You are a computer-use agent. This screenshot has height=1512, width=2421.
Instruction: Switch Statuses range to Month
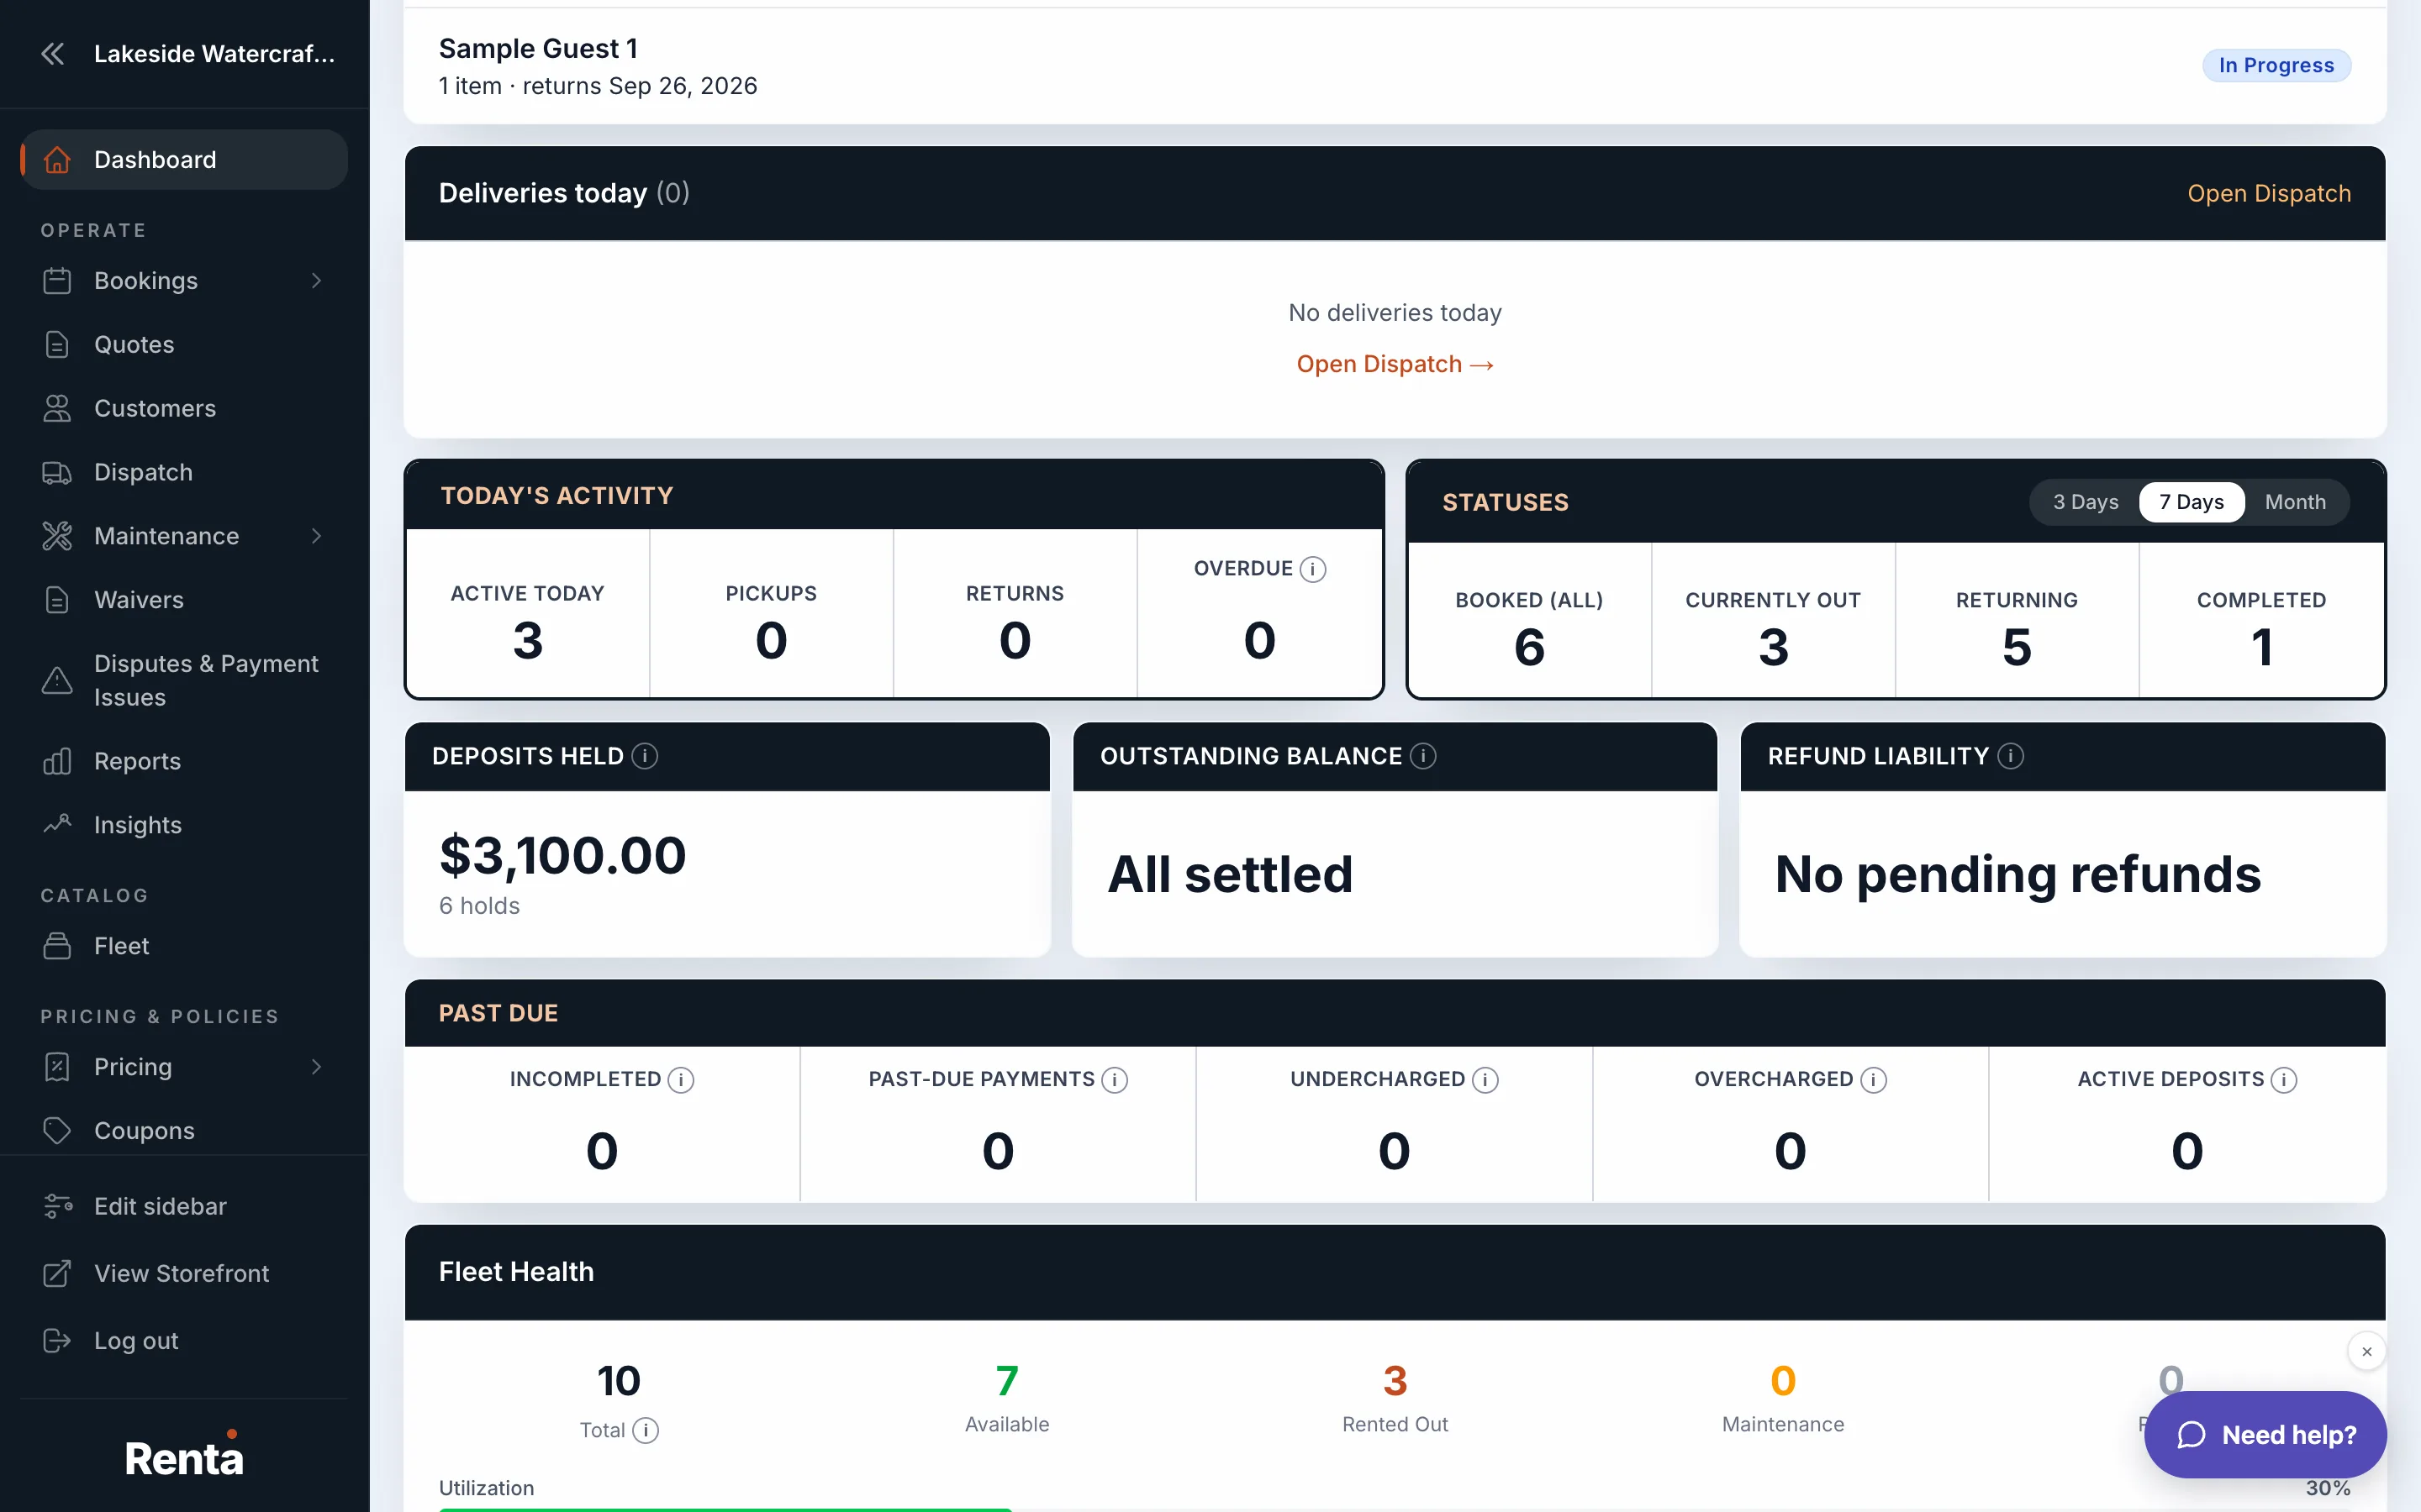pos(2295,502)
